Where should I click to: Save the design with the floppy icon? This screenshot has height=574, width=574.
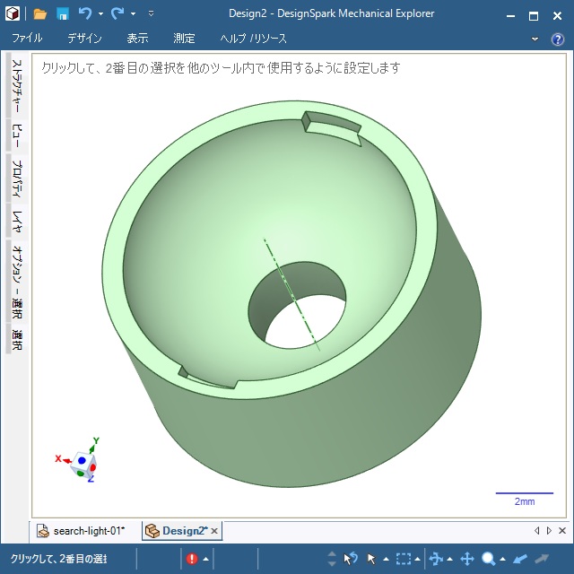click(63, 14)
